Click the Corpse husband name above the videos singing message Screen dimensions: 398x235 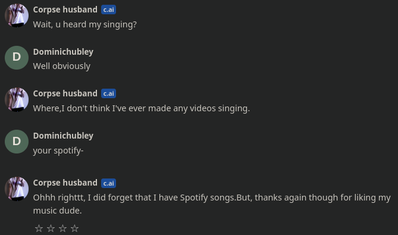click(x=65, y=93)
